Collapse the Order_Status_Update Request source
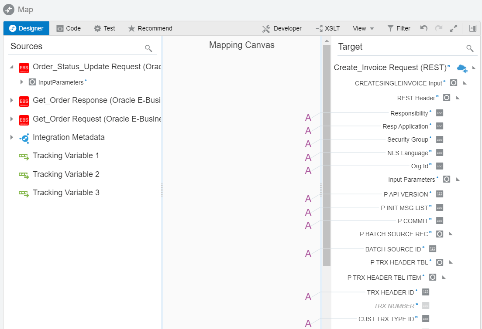The width and height of the screenshot is (482, 329). point(12,67)
